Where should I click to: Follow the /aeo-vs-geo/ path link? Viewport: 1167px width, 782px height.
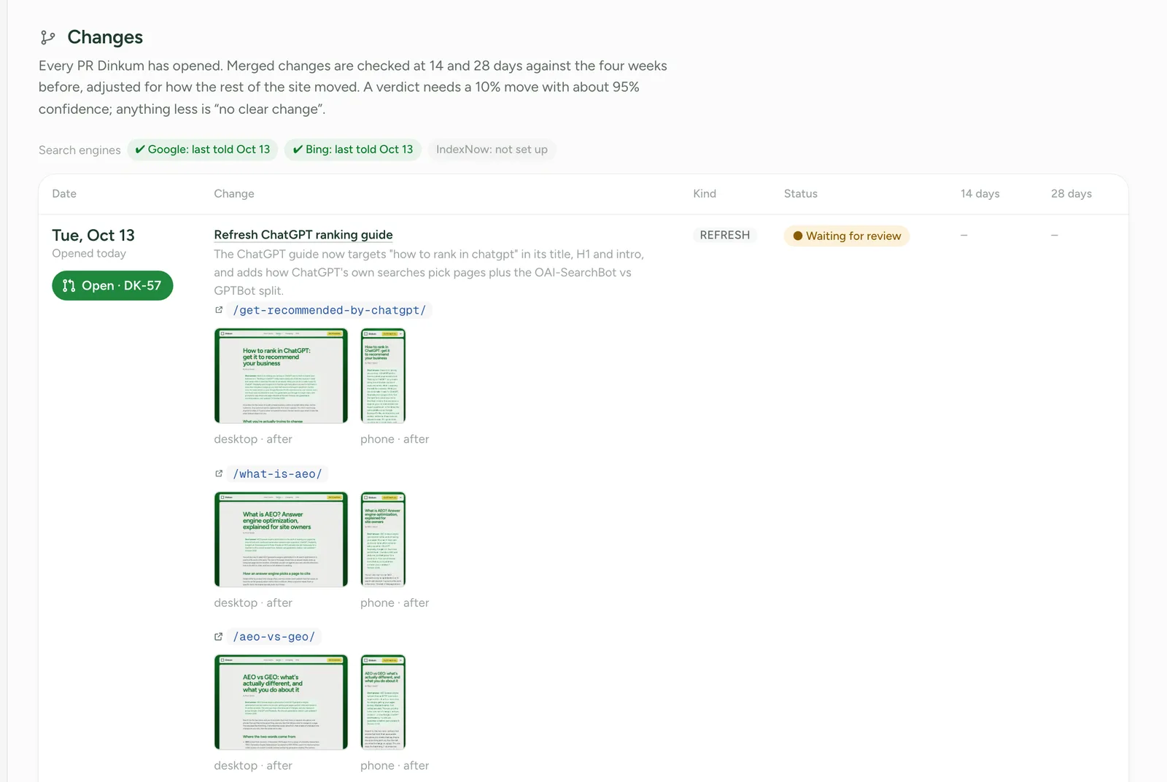[274, 637]
